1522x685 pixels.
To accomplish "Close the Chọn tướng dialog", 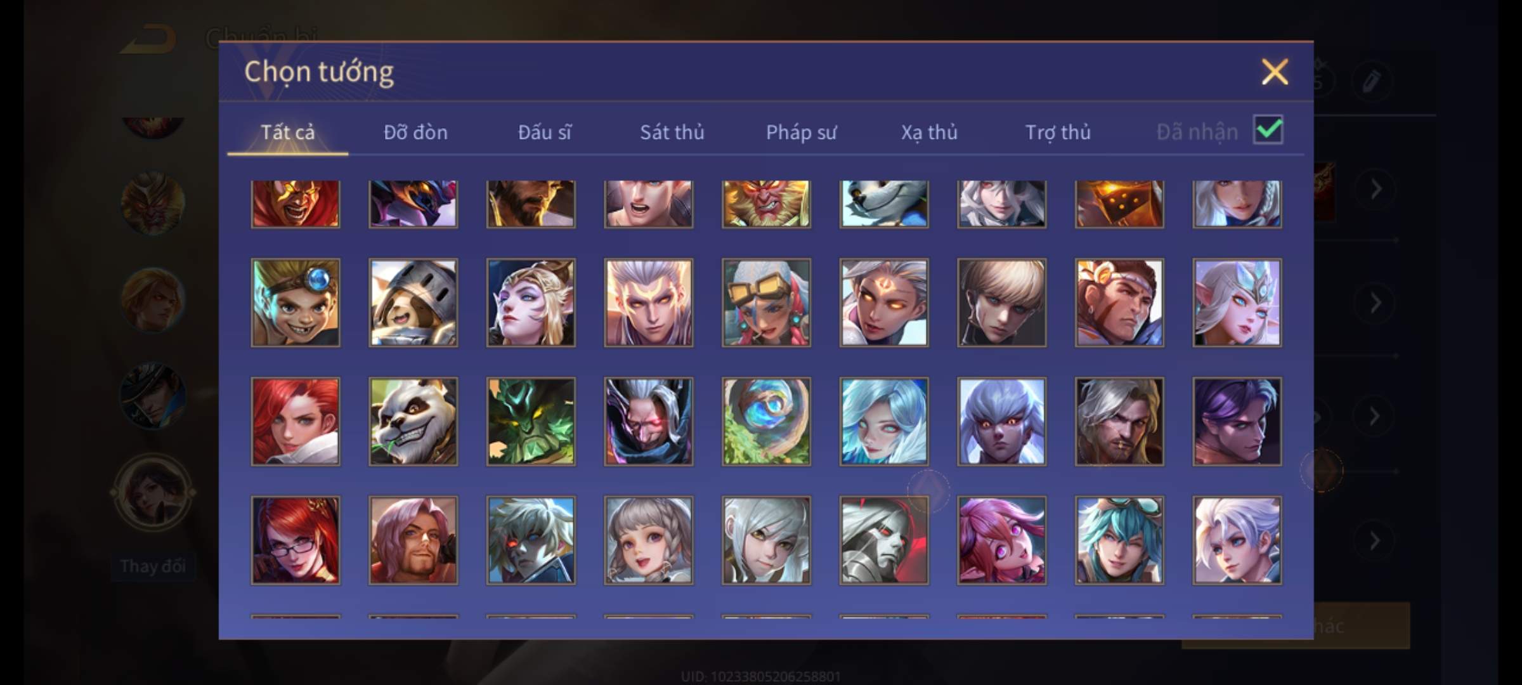I will (x=1275, y=72).
